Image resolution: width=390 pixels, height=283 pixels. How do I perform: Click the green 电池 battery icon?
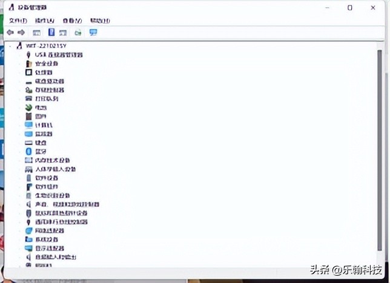pyautogui.click(x=29, y=108)
